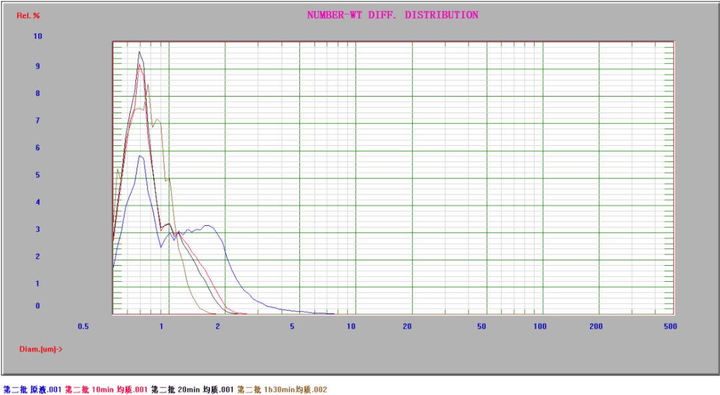The image size is (720, 395).
Task: Select the brown 第二批 1h30min均质.002 legend entry
Action: [281, 390]
